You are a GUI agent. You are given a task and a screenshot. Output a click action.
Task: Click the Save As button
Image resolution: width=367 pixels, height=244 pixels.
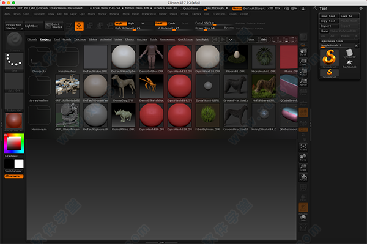pyautogui.click(x=349, y=16)
